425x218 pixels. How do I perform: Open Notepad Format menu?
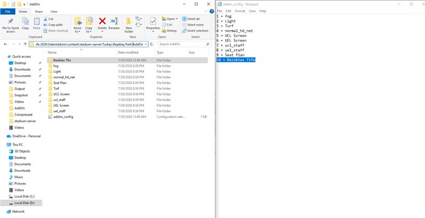[240, 11]
